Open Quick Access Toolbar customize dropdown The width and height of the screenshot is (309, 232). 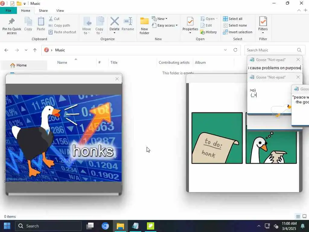(x=24, y=4)
